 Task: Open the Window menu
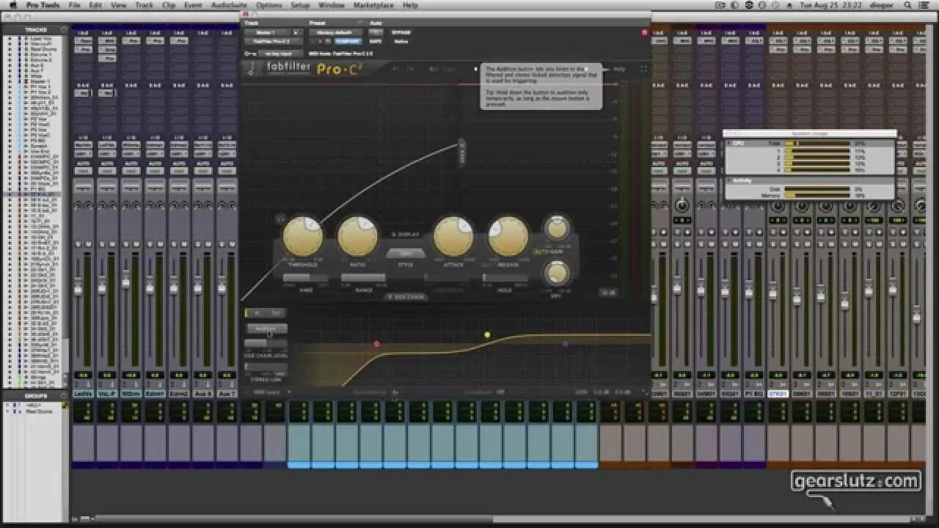pyautogui.click(x=331, y=5)
